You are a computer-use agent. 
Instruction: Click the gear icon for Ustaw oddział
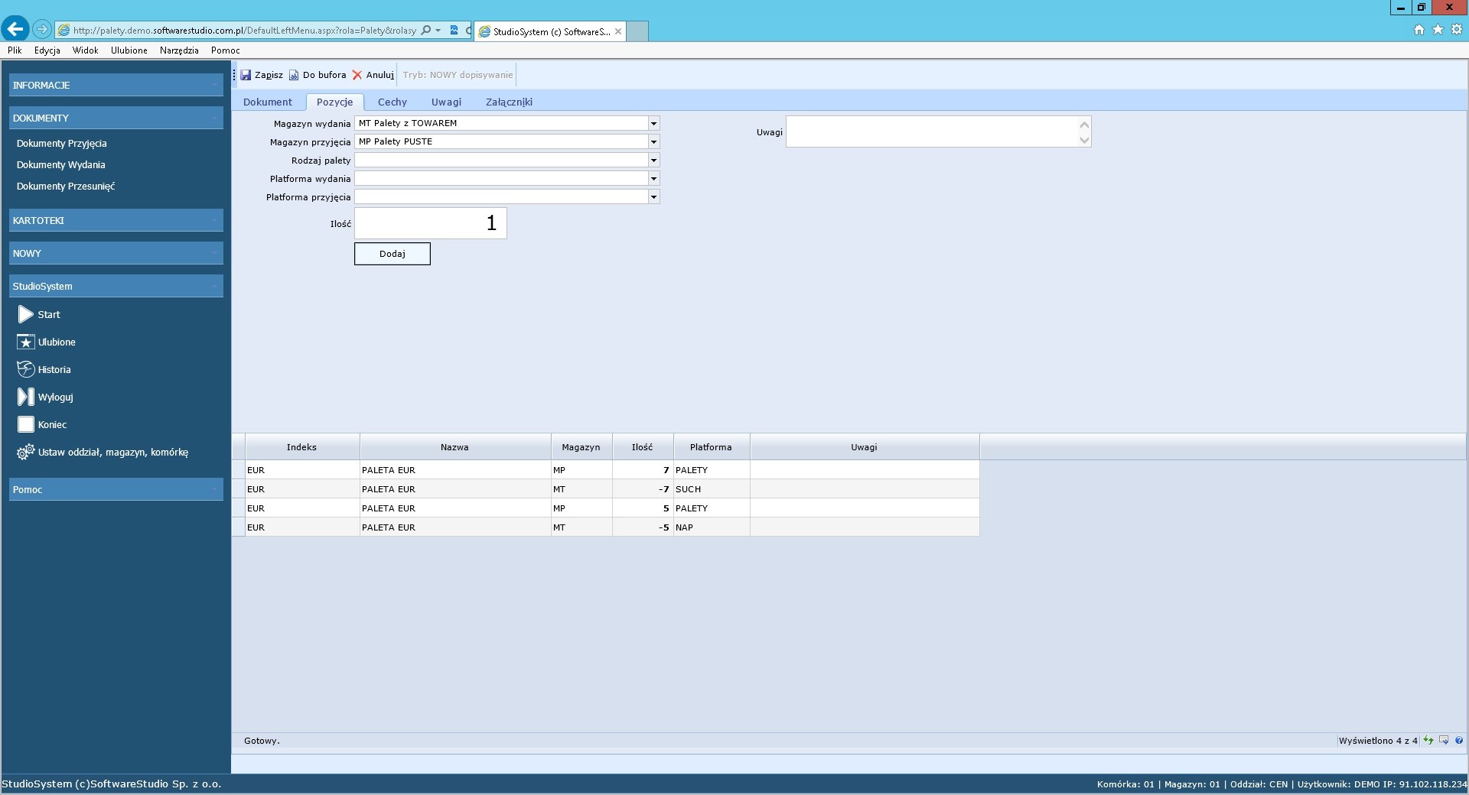pos(25,452)
